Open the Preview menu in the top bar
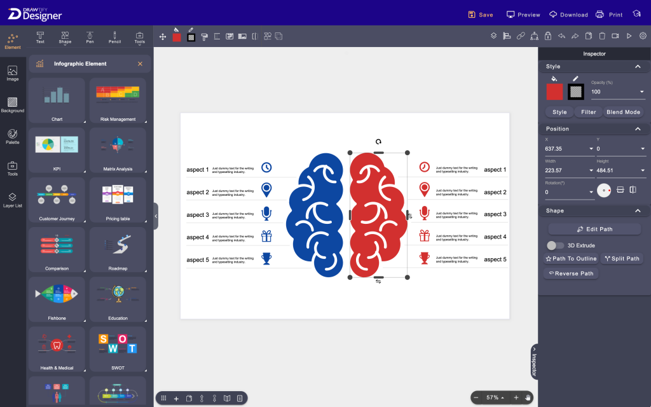Screen dimensions: 651x407 point(523,14)
